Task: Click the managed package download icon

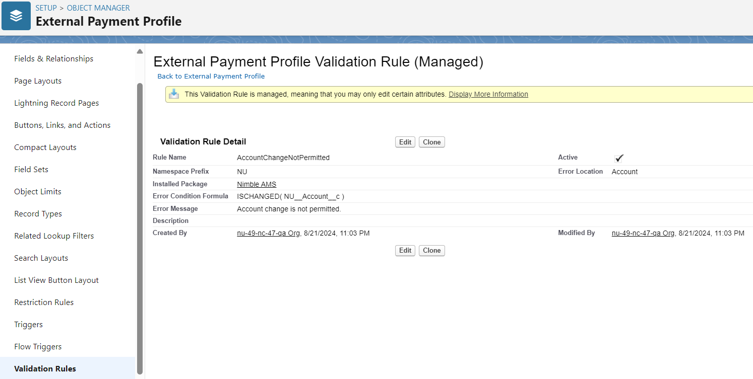Action: pos(174,94)
